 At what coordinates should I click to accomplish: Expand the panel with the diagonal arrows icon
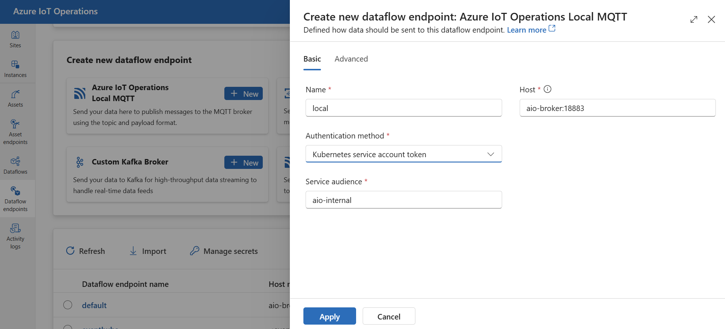(694, 19)
